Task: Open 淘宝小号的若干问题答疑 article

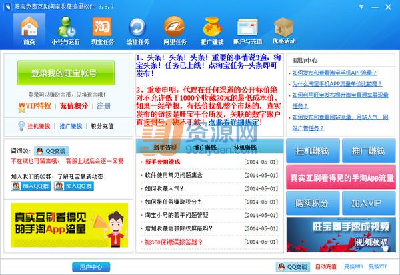Action: 177,215
